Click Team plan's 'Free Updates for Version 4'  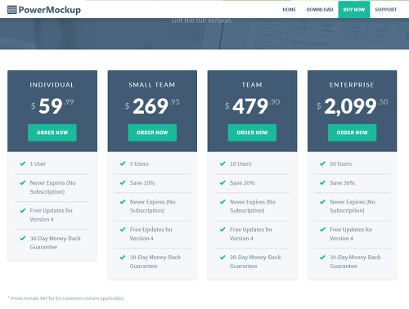point(251,234)
